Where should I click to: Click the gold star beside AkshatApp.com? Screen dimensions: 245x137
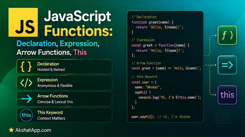point(11,130)
